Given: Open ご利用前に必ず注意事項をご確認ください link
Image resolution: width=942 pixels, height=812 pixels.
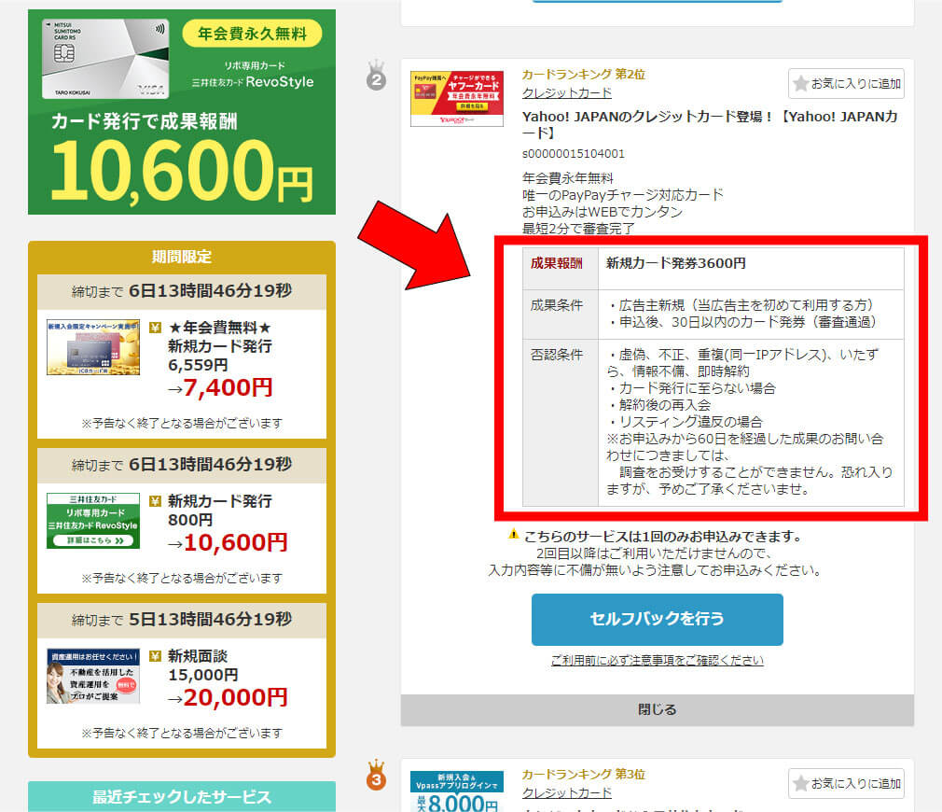Looking at the screenshot, I should (x=658, y=661).
